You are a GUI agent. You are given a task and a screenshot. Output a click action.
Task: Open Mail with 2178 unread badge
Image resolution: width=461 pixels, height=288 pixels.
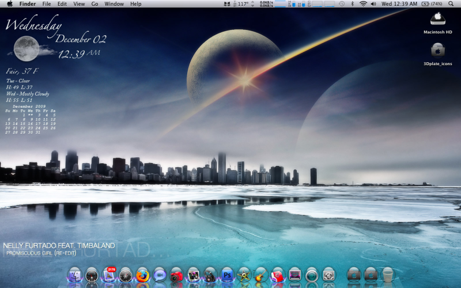109,275
